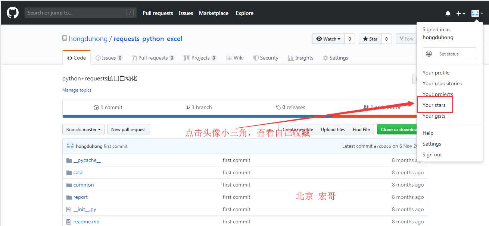This screenshot has width=489, height=226.
Task: Go to Pull requests in top navigation
Action: pos(158,13)
